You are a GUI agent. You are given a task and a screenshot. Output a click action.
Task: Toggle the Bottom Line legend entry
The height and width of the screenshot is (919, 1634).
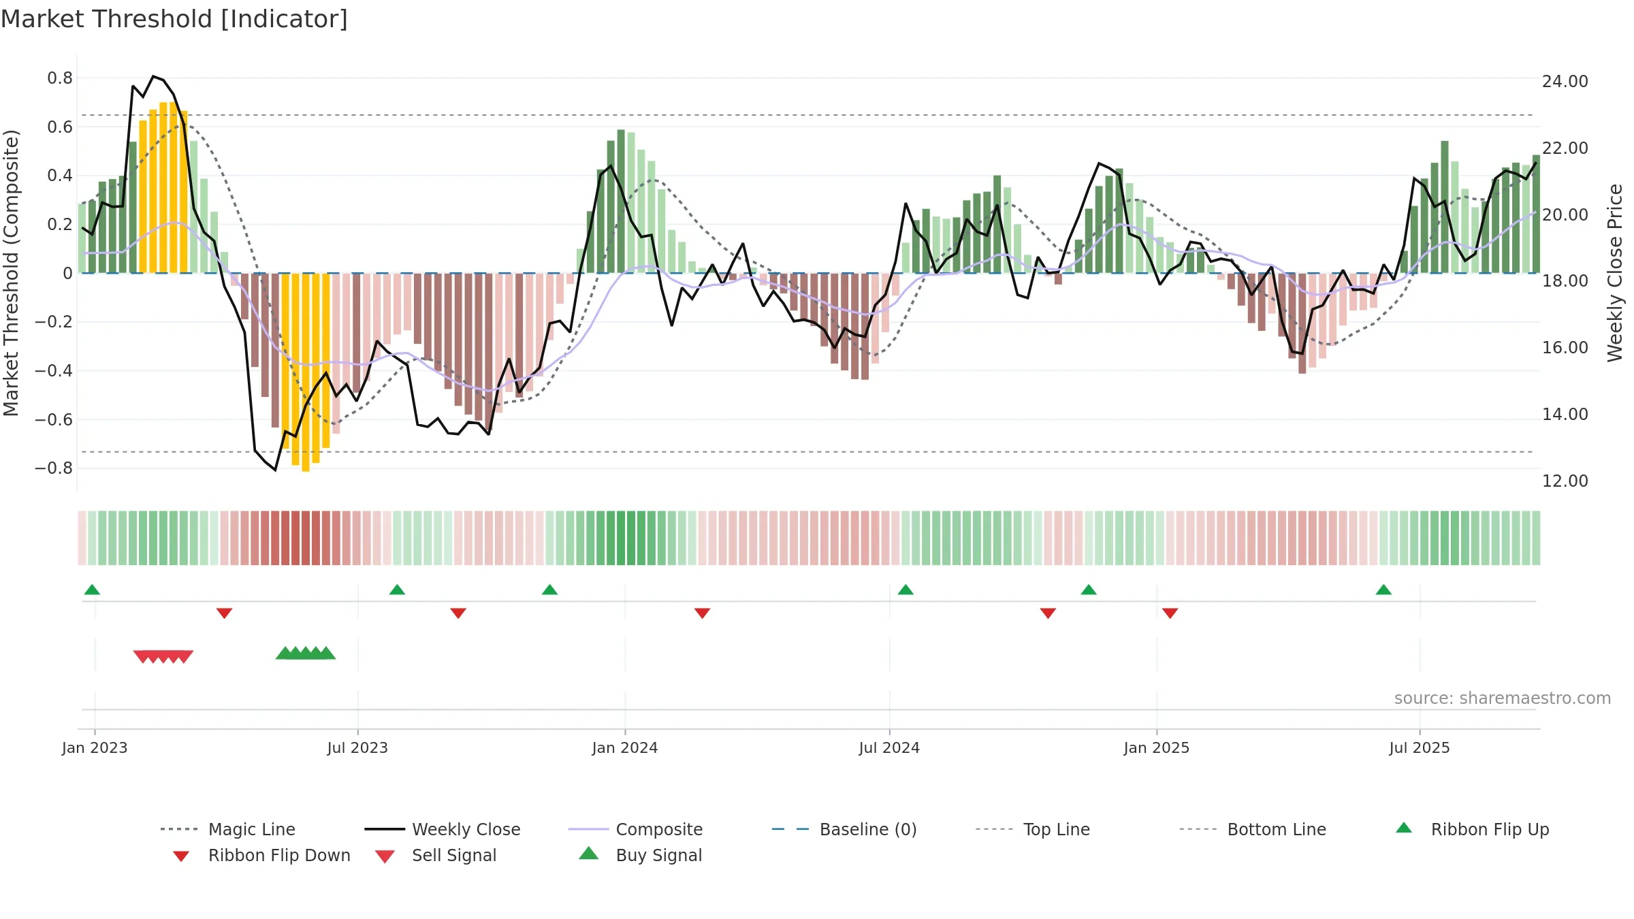1253,829
